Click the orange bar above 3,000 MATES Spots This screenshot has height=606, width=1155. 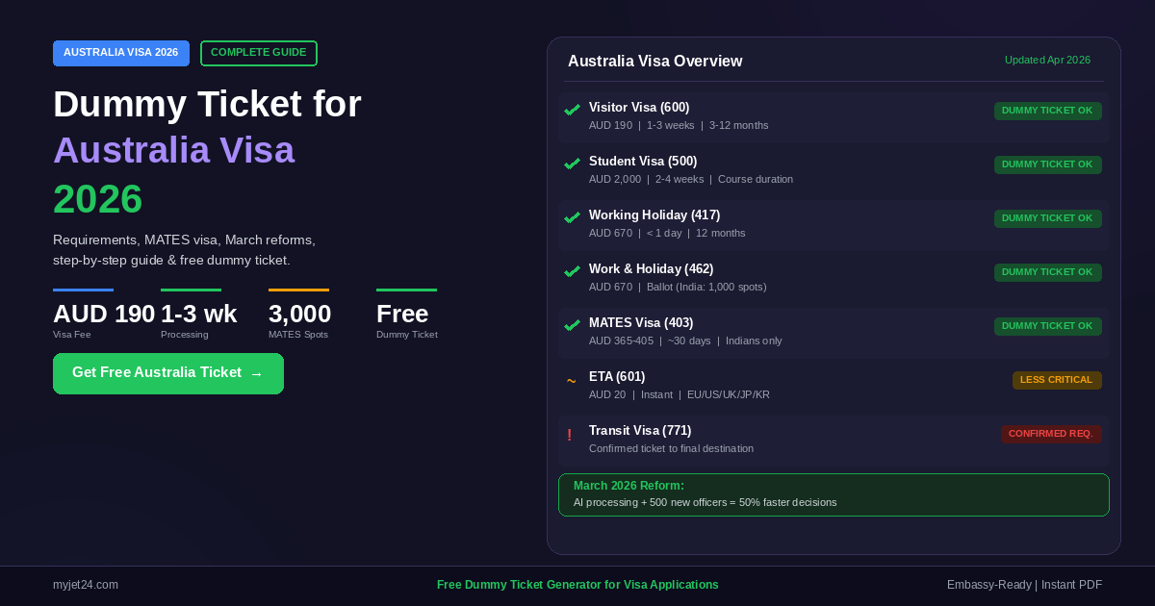(x=298, y=289)
